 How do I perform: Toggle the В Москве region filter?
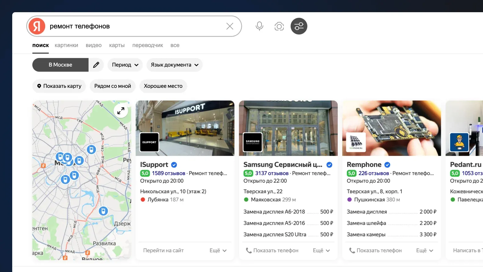tap(60, 65)
